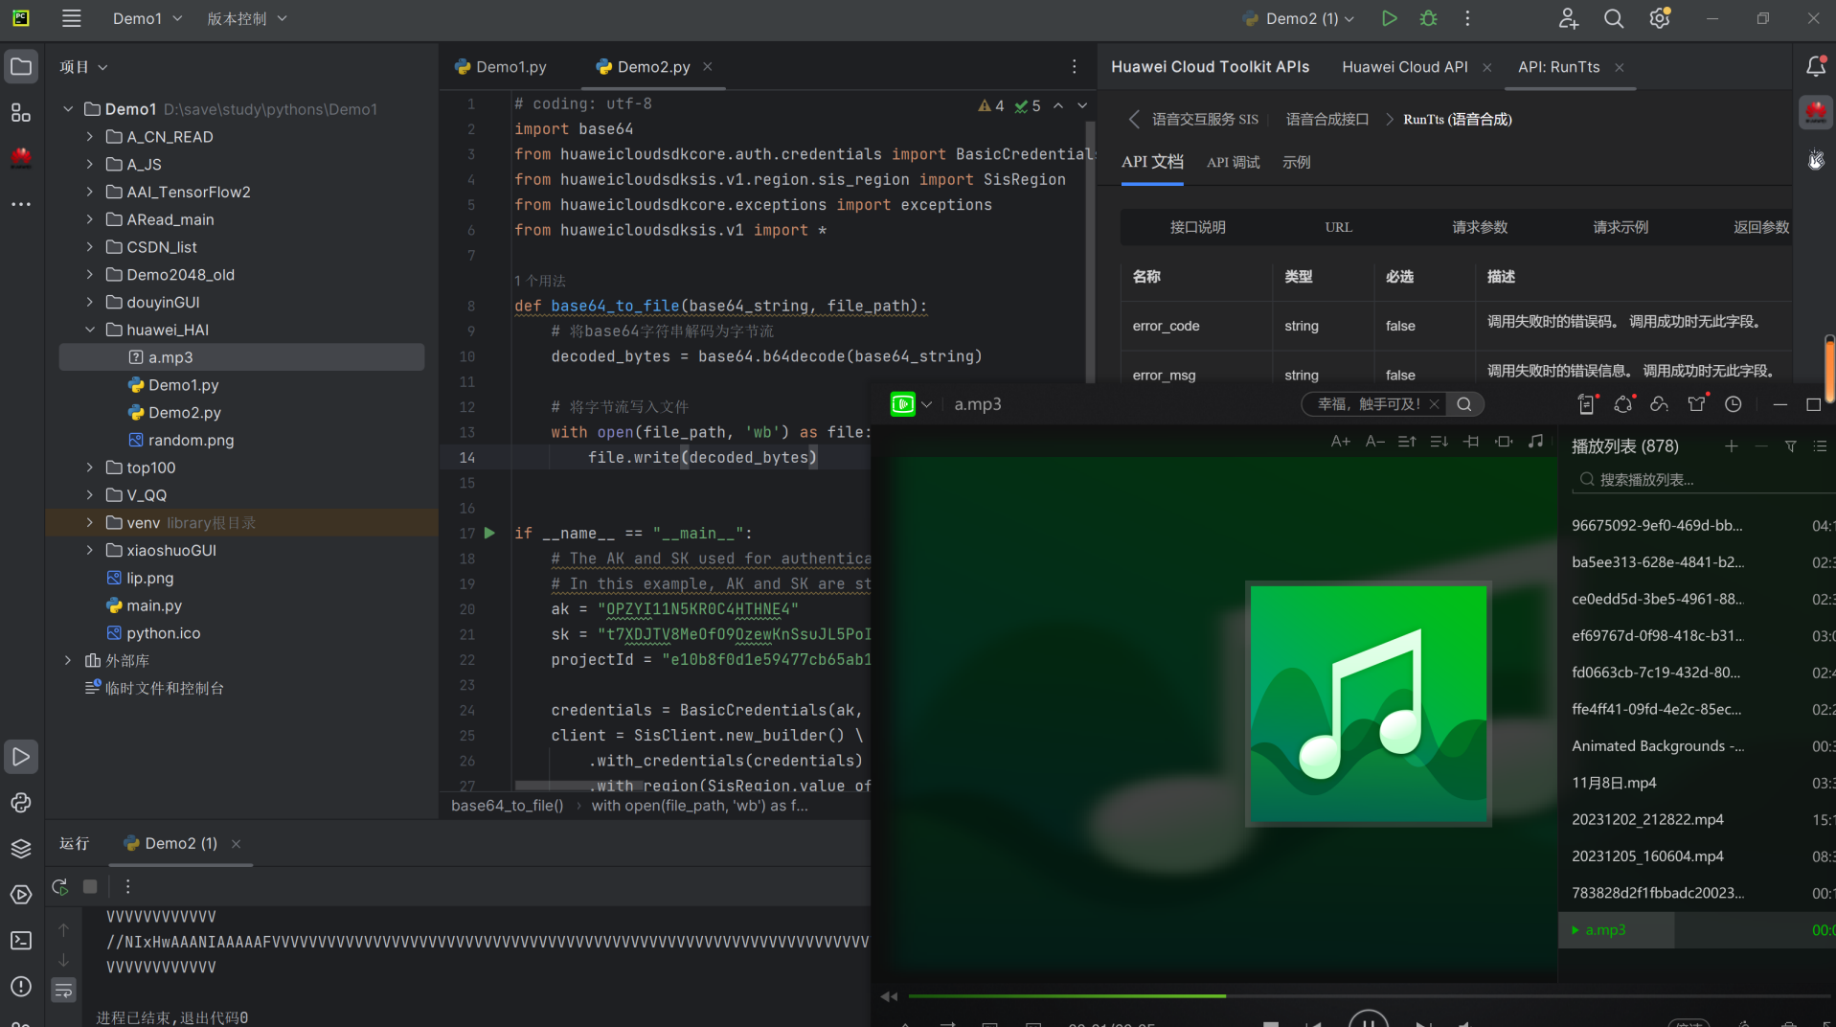
Task: Open Notifications bell in right sidebar
Action: click(x=1815, y=66)
